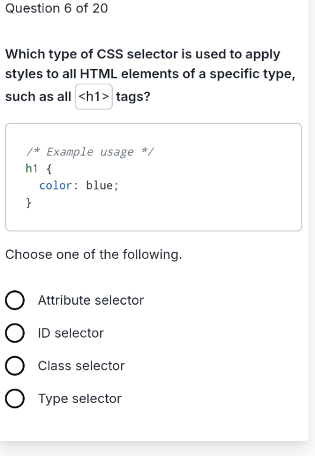This screenshot has width=315, height=456.
Task: Click the 'Attribute selector' answer label text
Action: pos(91,300)
